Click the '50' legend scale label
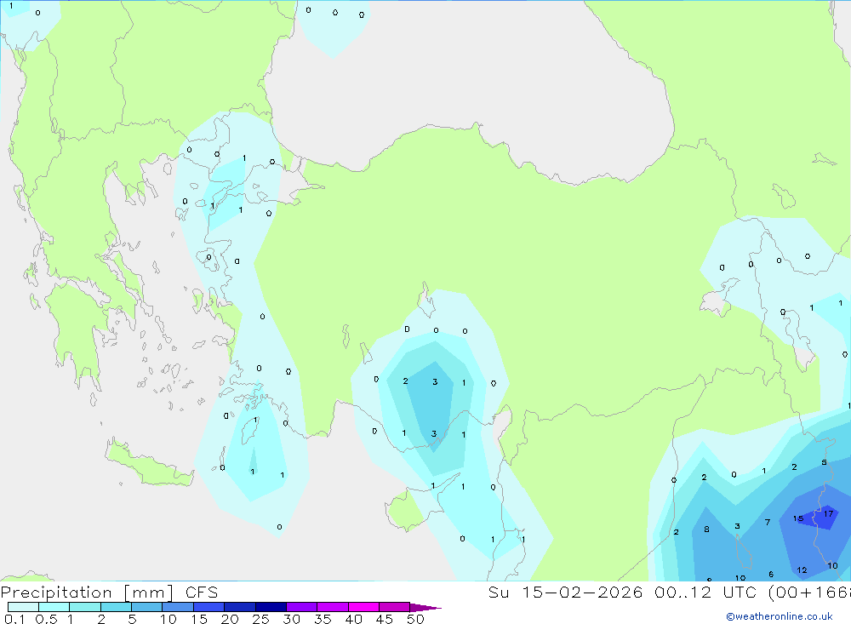Image resolution: width=851 pixels, height=624 pixels. pyautogui.click(x=415, y=619)
